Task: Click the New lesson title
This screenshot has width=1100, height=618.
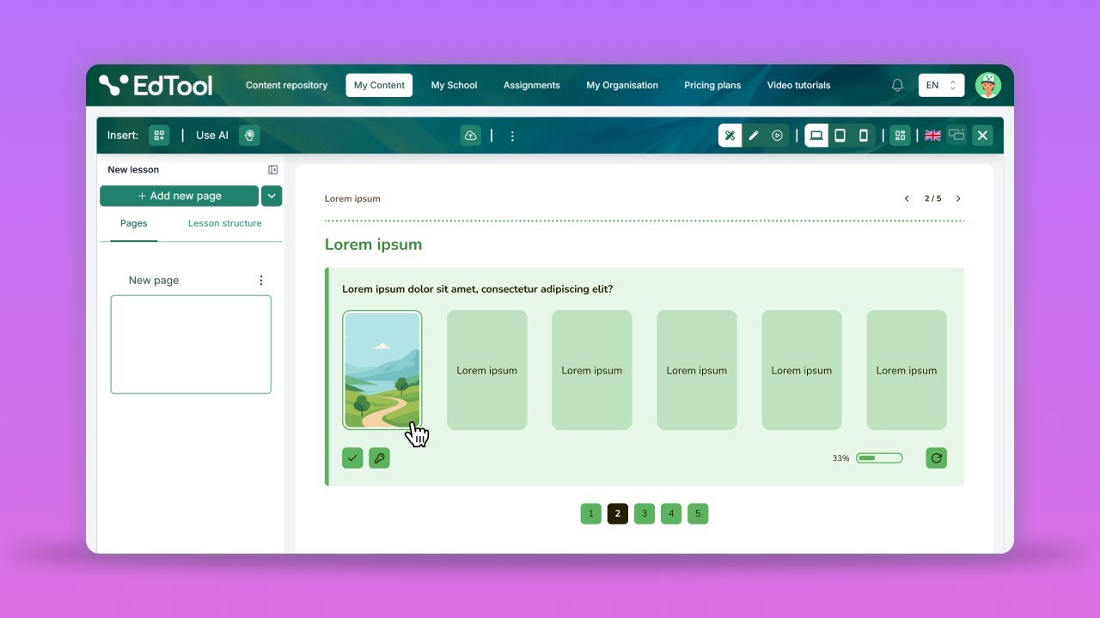Action: pos(133,170)
